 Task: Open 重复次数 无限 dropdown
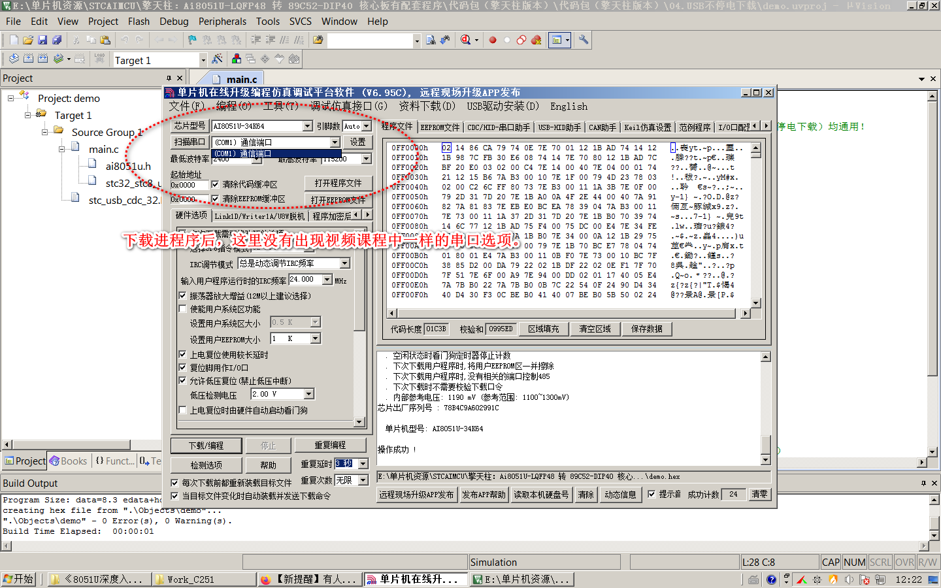point(363,480)
